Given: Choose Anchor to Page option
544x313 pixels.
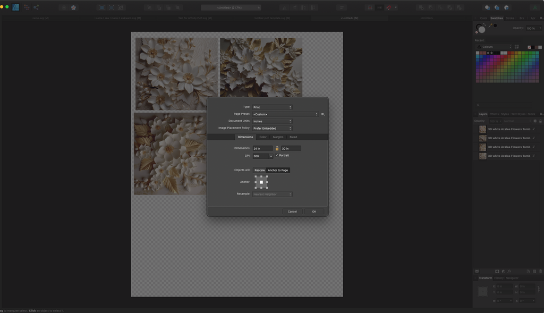Looking at the screenshot, I should tap(278, 170).
